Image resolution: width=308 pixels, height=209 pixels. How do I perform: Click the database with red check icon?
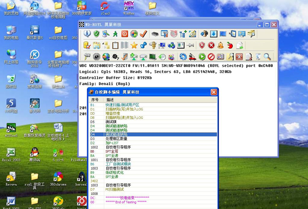click(87, 45)
